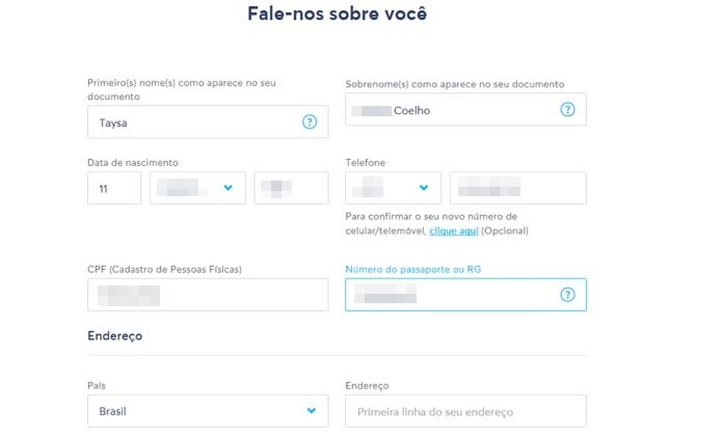Image resolution: width=722 pixels, height=437 pixels.
Task: Click the Número do passaporte ou RG label
Action: 413,269
